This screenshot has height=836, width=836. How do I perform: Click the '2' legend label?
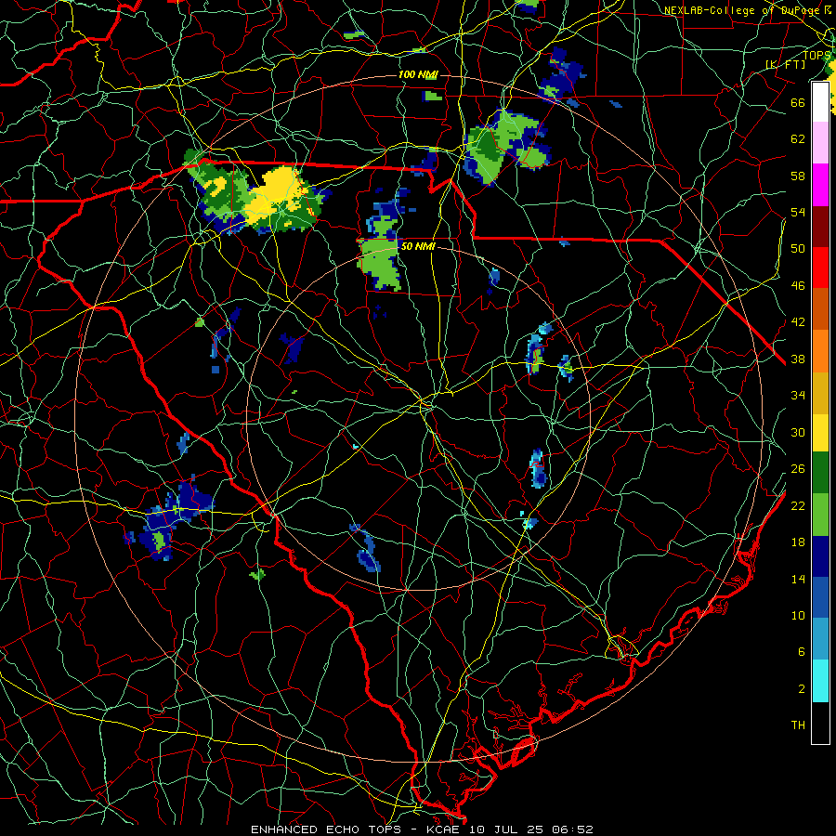pyautogui.click(x=802, y=688)
